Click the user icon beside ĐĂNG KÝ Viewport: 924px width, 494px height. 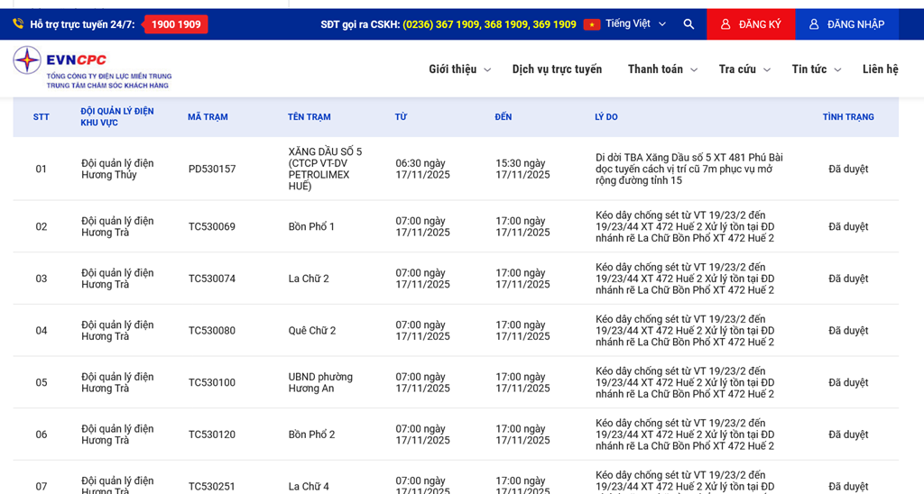tap(725, 24)
